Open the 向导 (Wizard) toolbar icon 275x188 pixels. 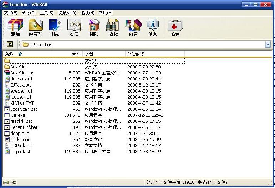coord(133,27)
